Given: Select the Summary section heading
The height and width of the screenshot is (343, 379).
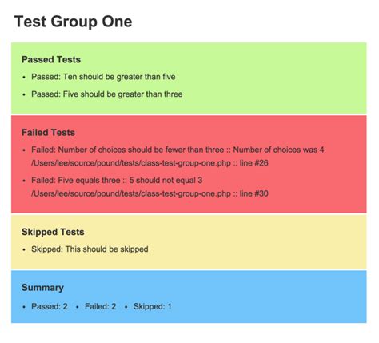Looking at the screenshot, I should click(42, 288).
